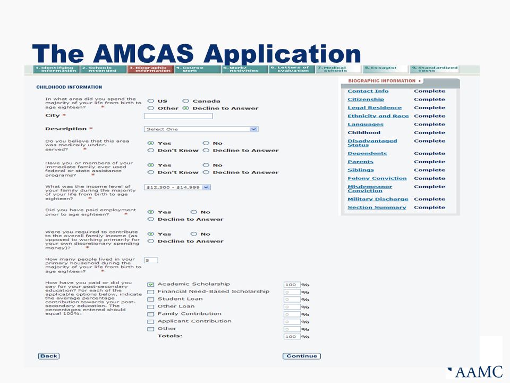Choose Decline to Answer for paid employment
This screenshot has height=383, width=510.
[x=150, y=219]
